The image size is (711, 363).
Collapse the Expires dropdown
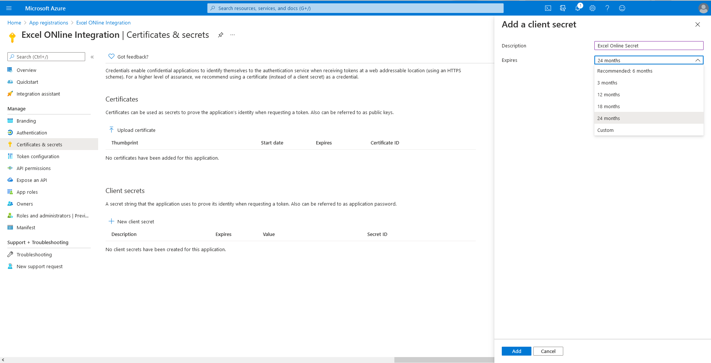[x=697, y=60]
